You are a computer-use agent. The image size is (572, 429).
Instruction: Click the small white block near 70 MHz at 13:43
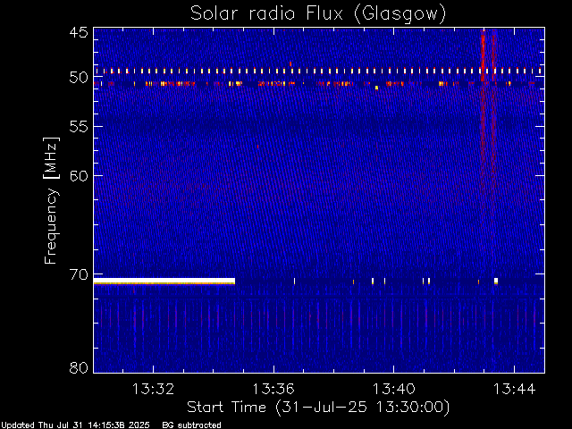coord(496,281)
